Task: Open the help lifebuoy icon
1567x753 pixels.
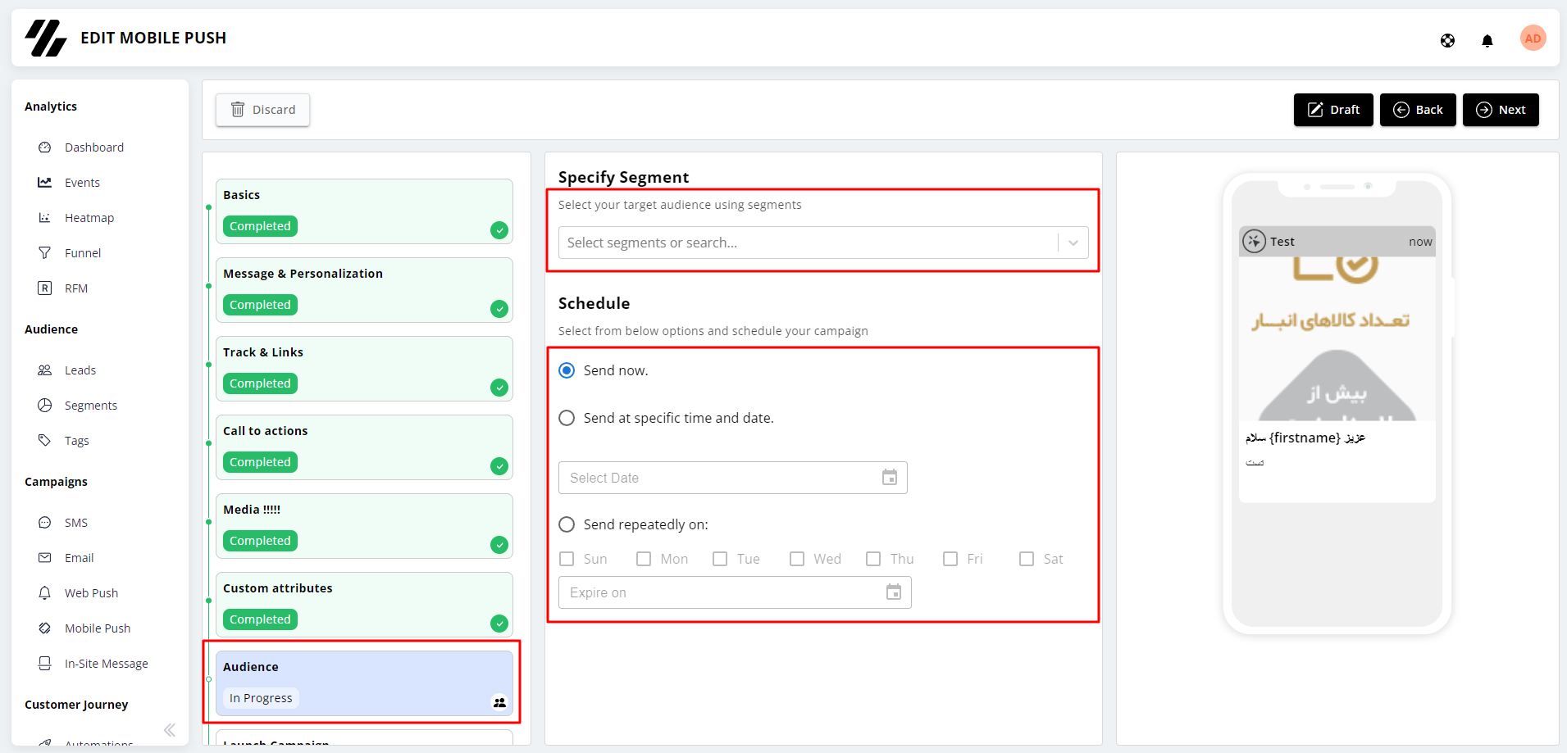Action: point(1447,40)
